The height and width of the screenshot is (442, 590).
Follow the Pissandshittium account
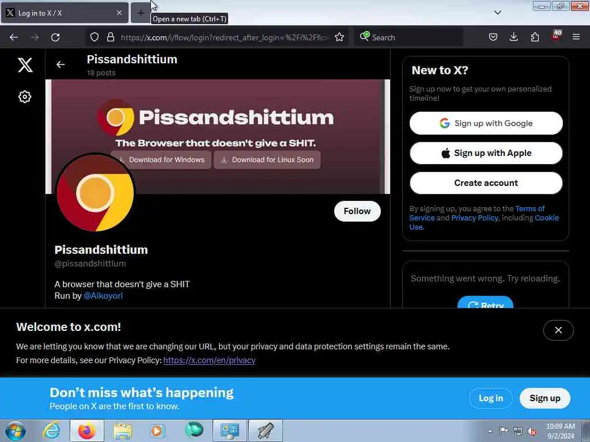[x=357, y=211]
